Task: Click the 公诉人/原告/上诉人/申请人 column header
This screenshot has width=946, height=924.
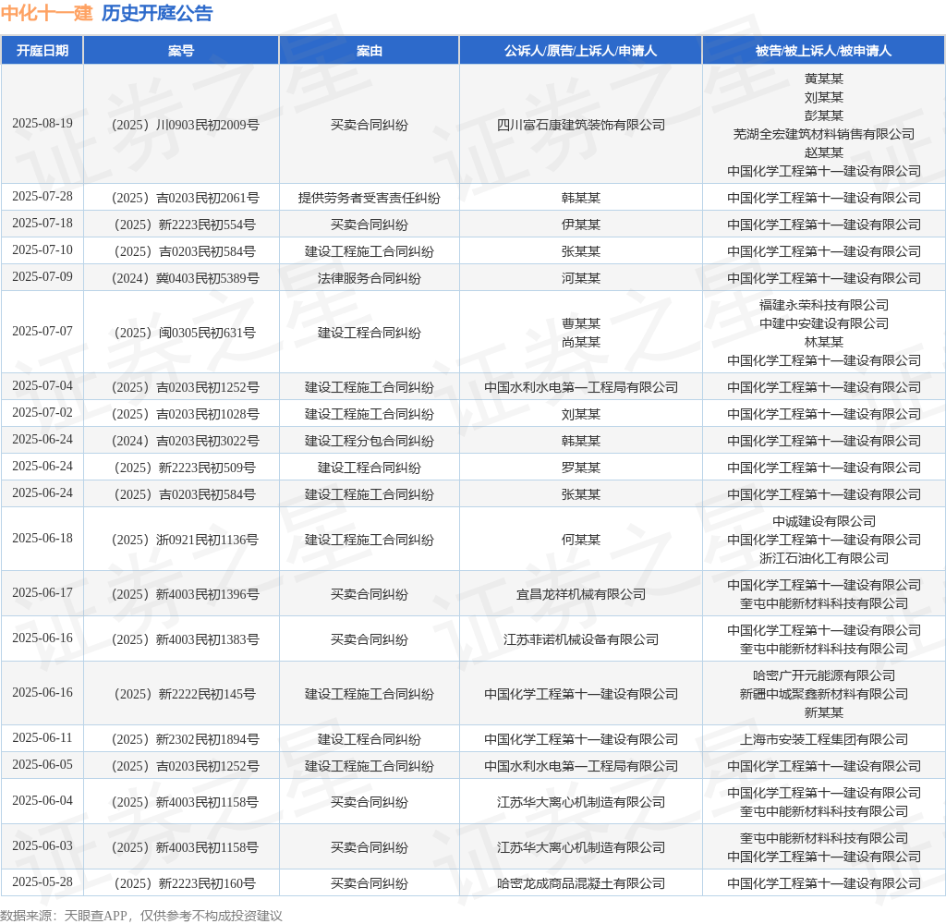Action: (x=580, y=51)
